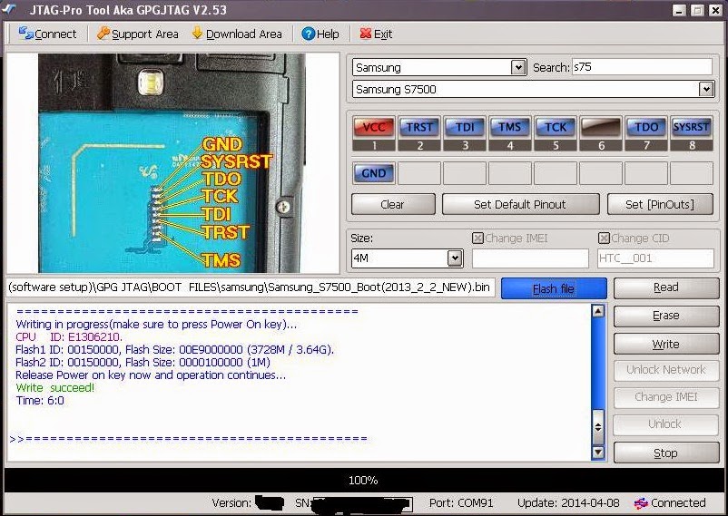This screenshot has height=516, width=728.
Task: Expand the Samsung S7500 model dropdown
Action: (706, 89)
